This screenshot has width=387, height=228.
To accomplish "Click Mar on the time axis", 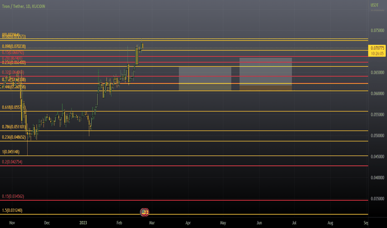I will tap(152, 223).
